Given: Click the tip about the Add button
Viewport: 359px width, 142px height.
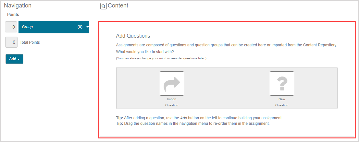Looking at the screenshot, I should click(x=198, y=118).
